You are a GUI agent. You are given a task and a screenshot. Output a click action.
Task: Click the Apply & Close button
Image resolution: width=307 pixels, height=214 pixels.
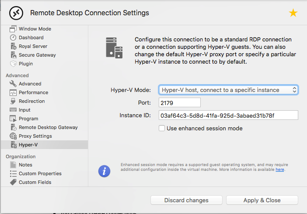[262, 200]
